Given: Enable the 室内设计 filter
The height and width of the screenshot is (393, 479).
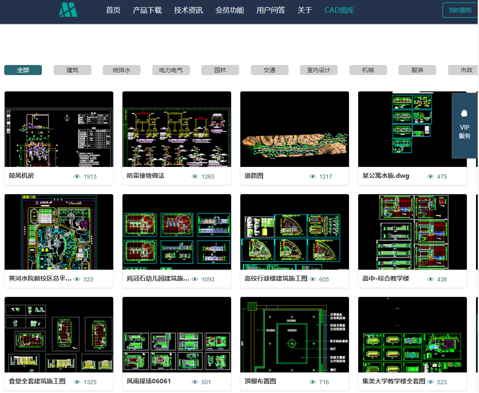Looking at the screenshot, I should coord(319,70).
